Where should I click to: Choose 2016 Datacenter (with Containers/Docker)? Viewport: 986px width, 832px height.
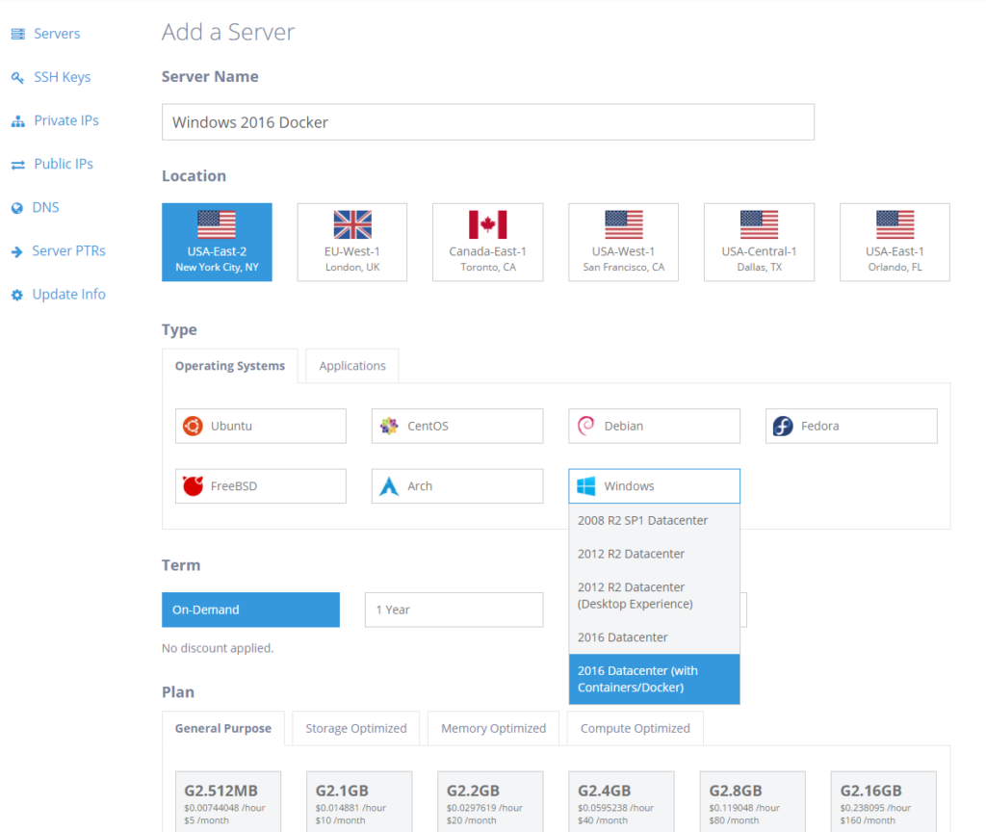pyautogui.click(x=654, y=679)
